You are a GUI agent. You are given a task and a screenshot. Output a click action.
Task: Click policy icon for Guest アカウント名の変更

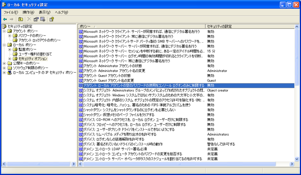point(81,81)
